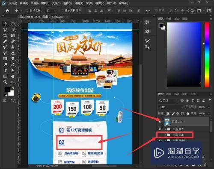This screenshot has height=169, width=214.
Task: Open the Brush Settings panel icon
Action: [x=147, y=41]
